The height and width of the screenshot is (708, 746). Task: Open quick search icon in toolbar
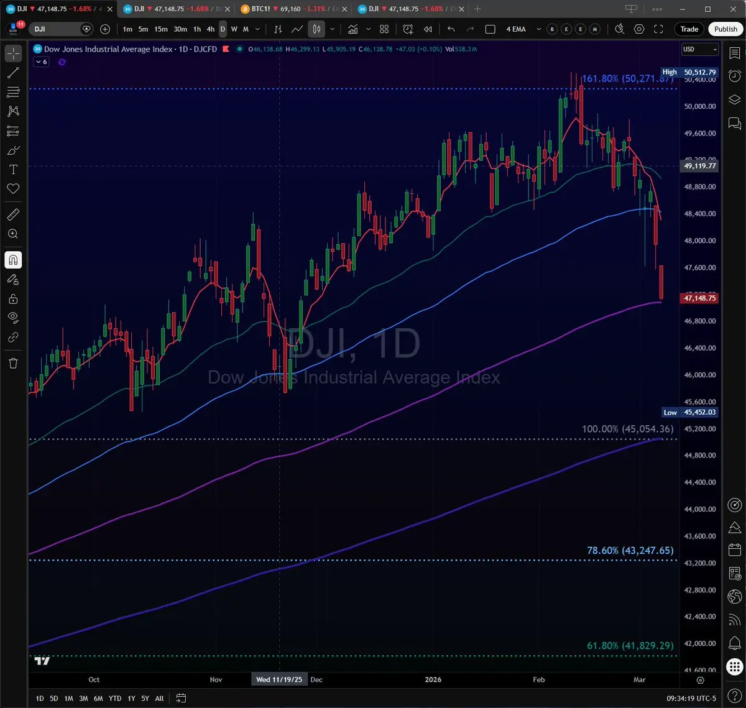click(619, 29)
